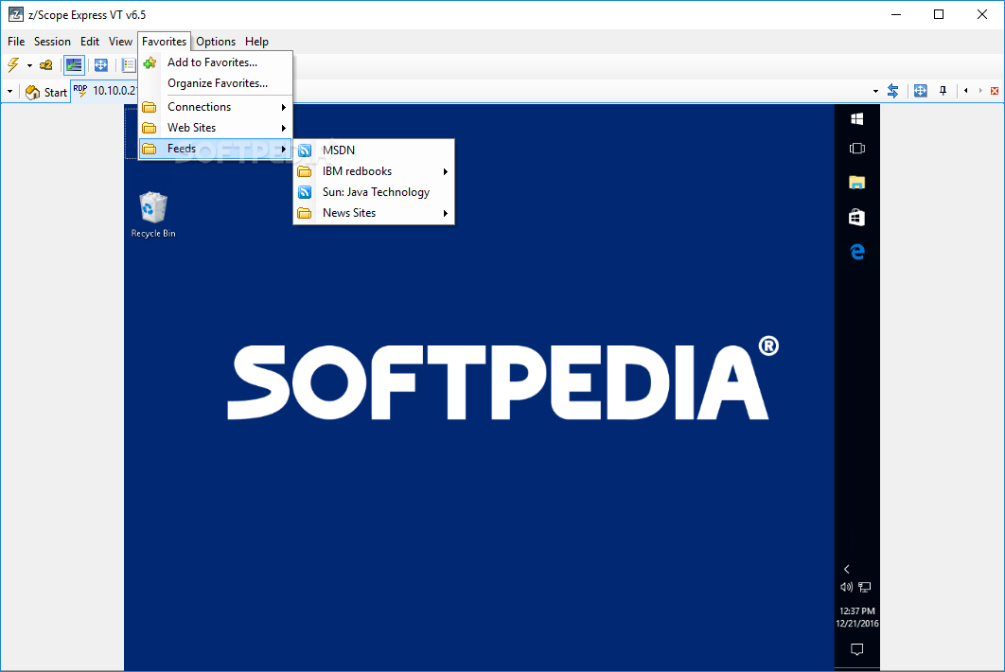Viewport: 1005px width, 672px height.
Task: Click the MSDN RSS feed icon
Action: pyautogui.click(x=305, y=150)
